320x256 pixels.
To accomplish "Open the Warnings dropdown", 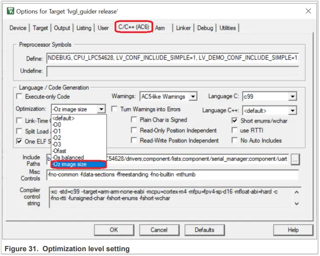I will (193, 96).
